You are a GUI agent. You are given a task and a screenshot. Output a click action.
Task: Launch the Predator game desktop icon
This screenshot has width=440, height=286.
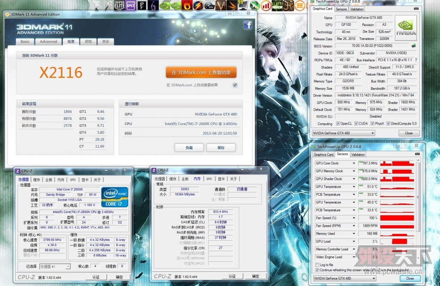(x=277, y=5)
